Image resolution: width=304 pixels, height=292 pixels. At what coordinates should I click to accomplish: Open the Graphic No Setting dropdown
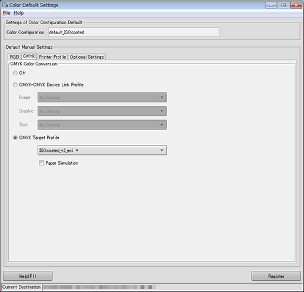coord(102,111)
